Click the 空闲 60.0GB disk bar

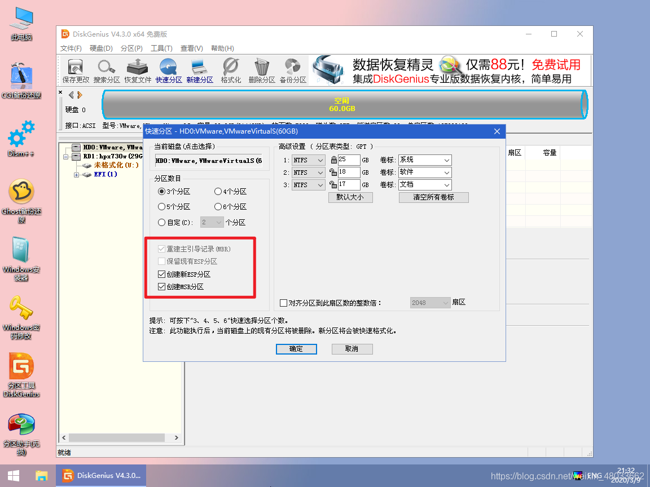(344, 104)
